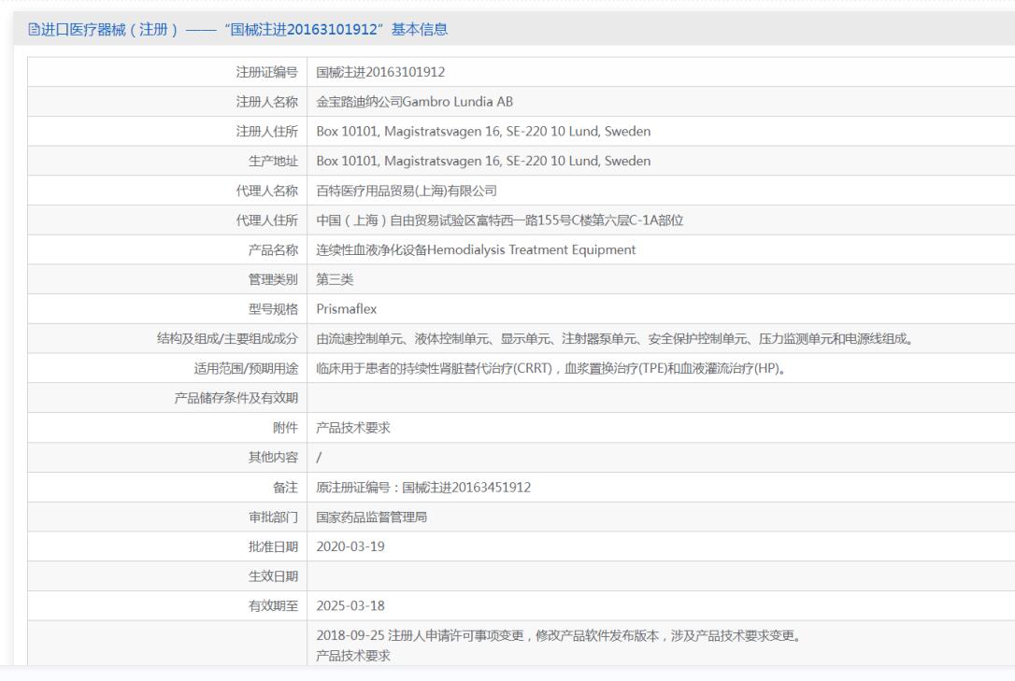
Task: Select the 附件 label
Action: tap(285, 428)
